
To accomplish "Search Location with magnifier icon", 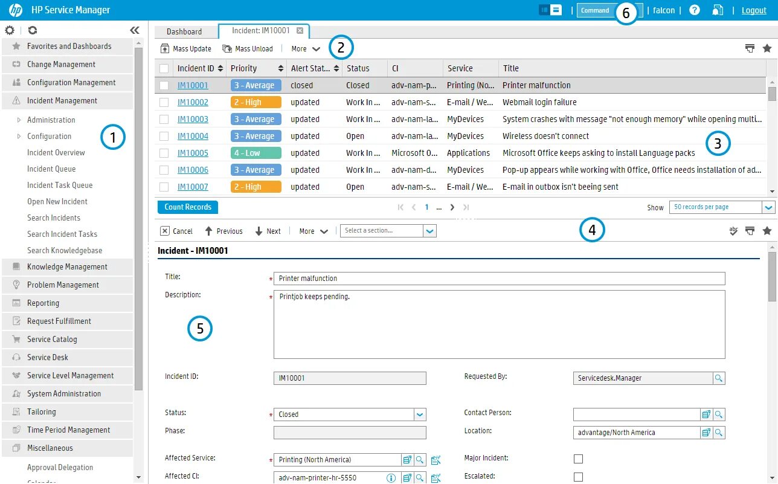I will point(719,433).
